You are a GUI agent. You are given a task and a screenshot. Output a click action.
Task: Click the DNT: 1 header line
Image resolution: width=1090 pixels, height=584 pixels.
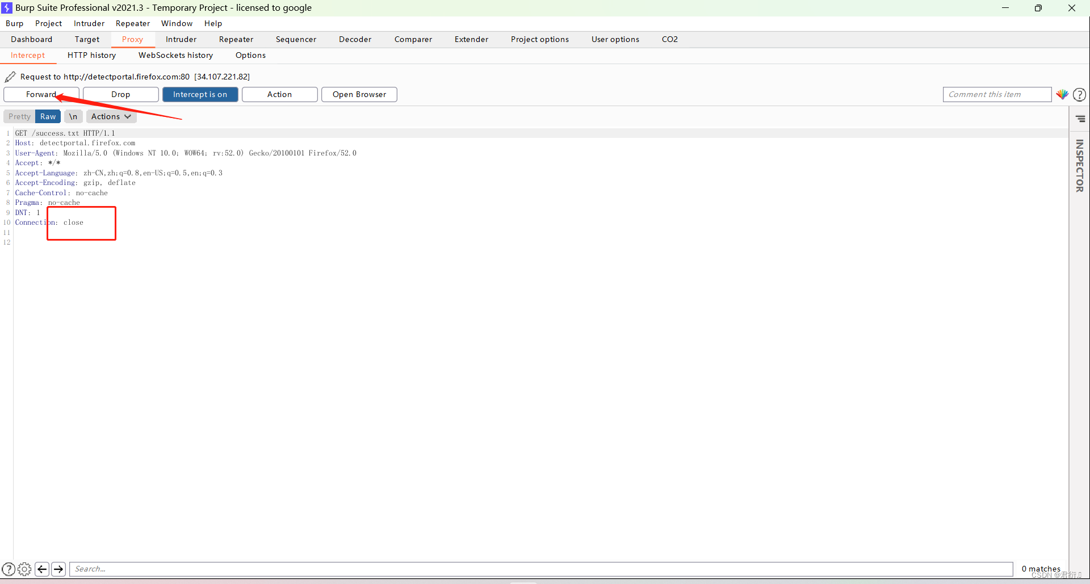(x=27, y=213)
